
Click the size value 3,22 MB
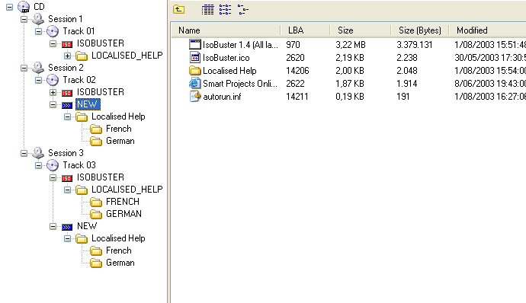[x=351, y=45]
